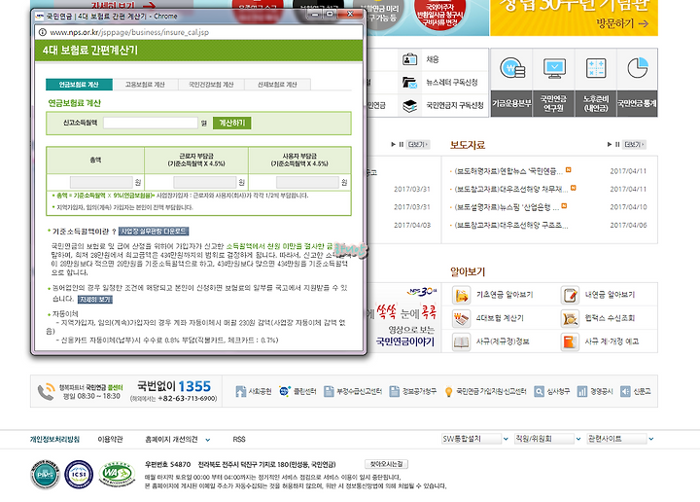Image resolution: width=700 pixels, height=502 pixels.
Task: Click the 클린센터 globe icon
Action: pos(284,392)
